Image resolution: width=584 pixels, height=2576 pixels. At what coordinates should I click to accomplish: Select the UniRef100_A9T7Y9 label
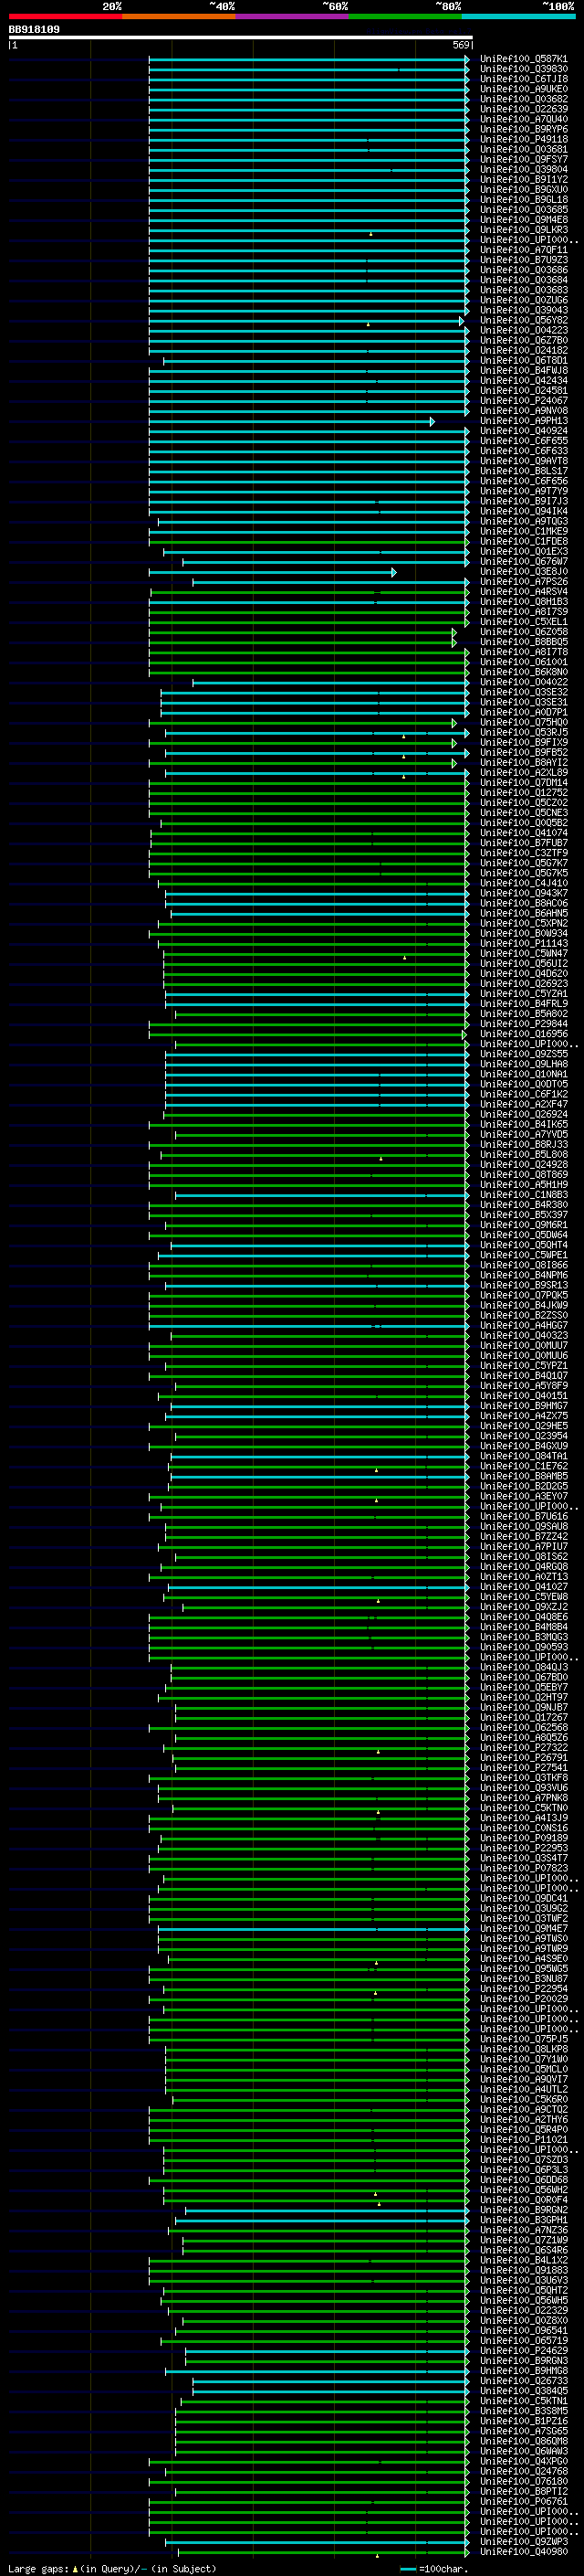(x=524, y=491)
